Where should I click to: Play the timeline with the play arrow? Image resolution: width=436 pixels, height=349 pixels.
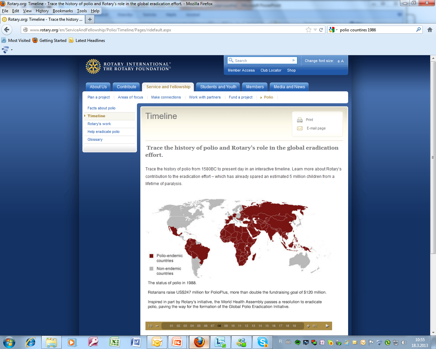coord(327,326)
